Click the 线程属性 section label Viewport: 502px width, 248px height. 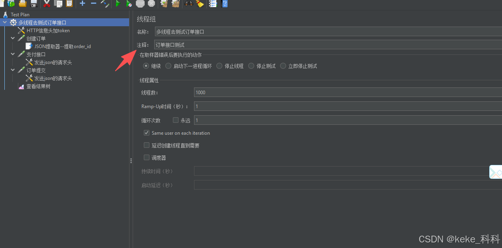(x=149, y=80)
